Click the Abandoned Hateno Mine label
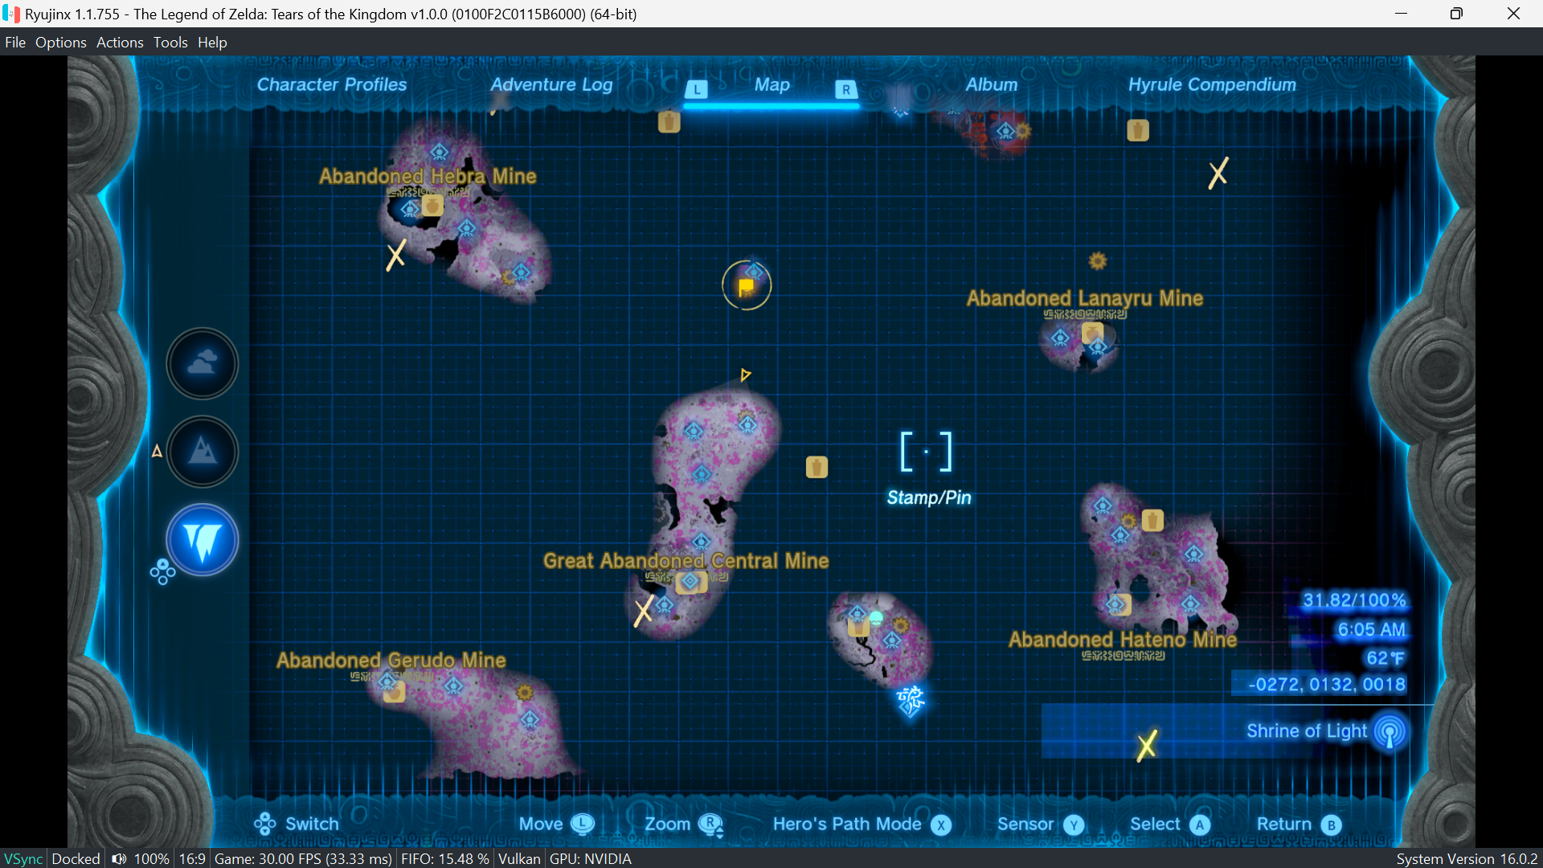This screenshot has width=1543, height=868. point(1123,640)
